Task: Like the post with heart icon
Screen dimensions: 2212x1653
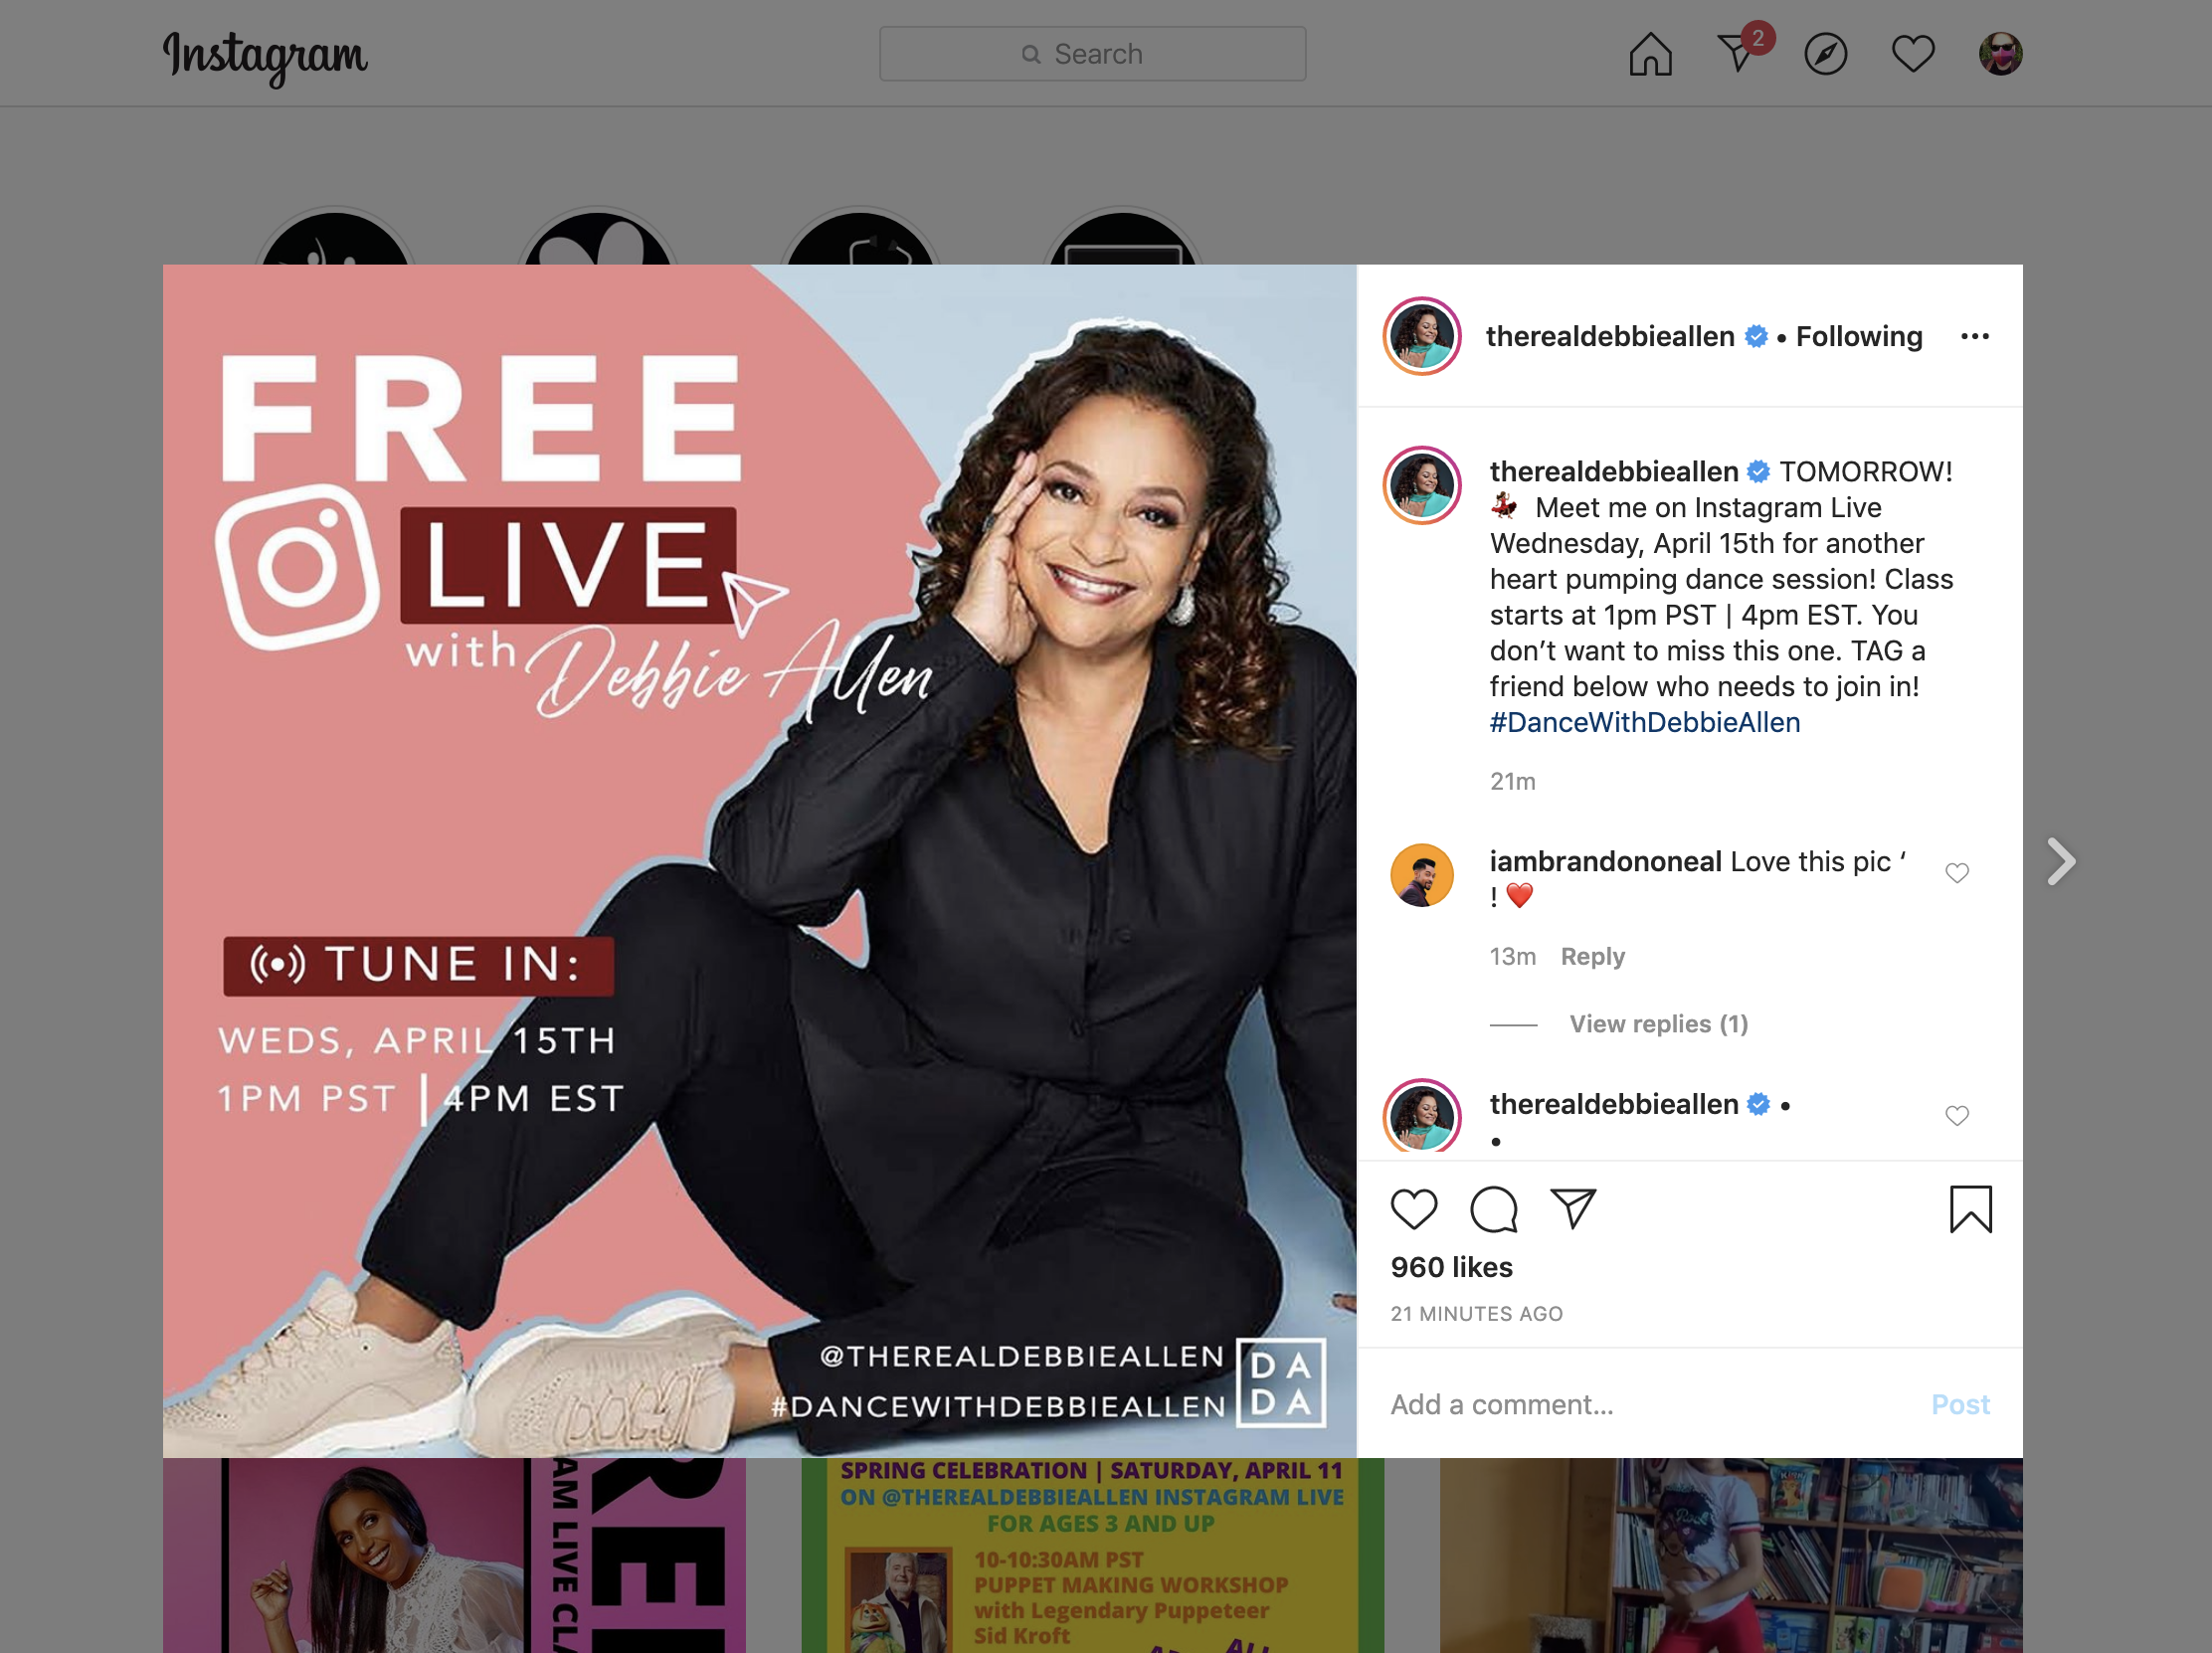Action: (1414, 1209)
